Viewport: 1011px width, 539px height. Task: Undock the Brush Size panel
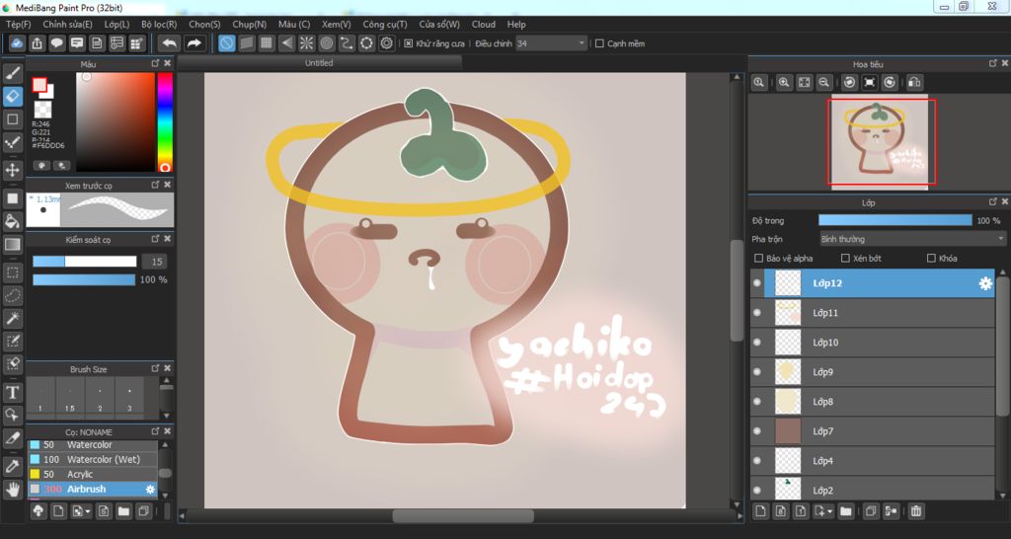tap(155, 368)
